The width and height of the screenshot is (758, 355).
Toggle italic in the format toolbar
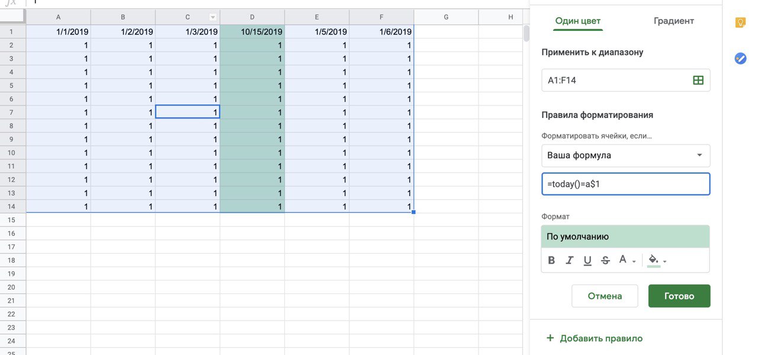pyautogui.click(x=570, y=260)
